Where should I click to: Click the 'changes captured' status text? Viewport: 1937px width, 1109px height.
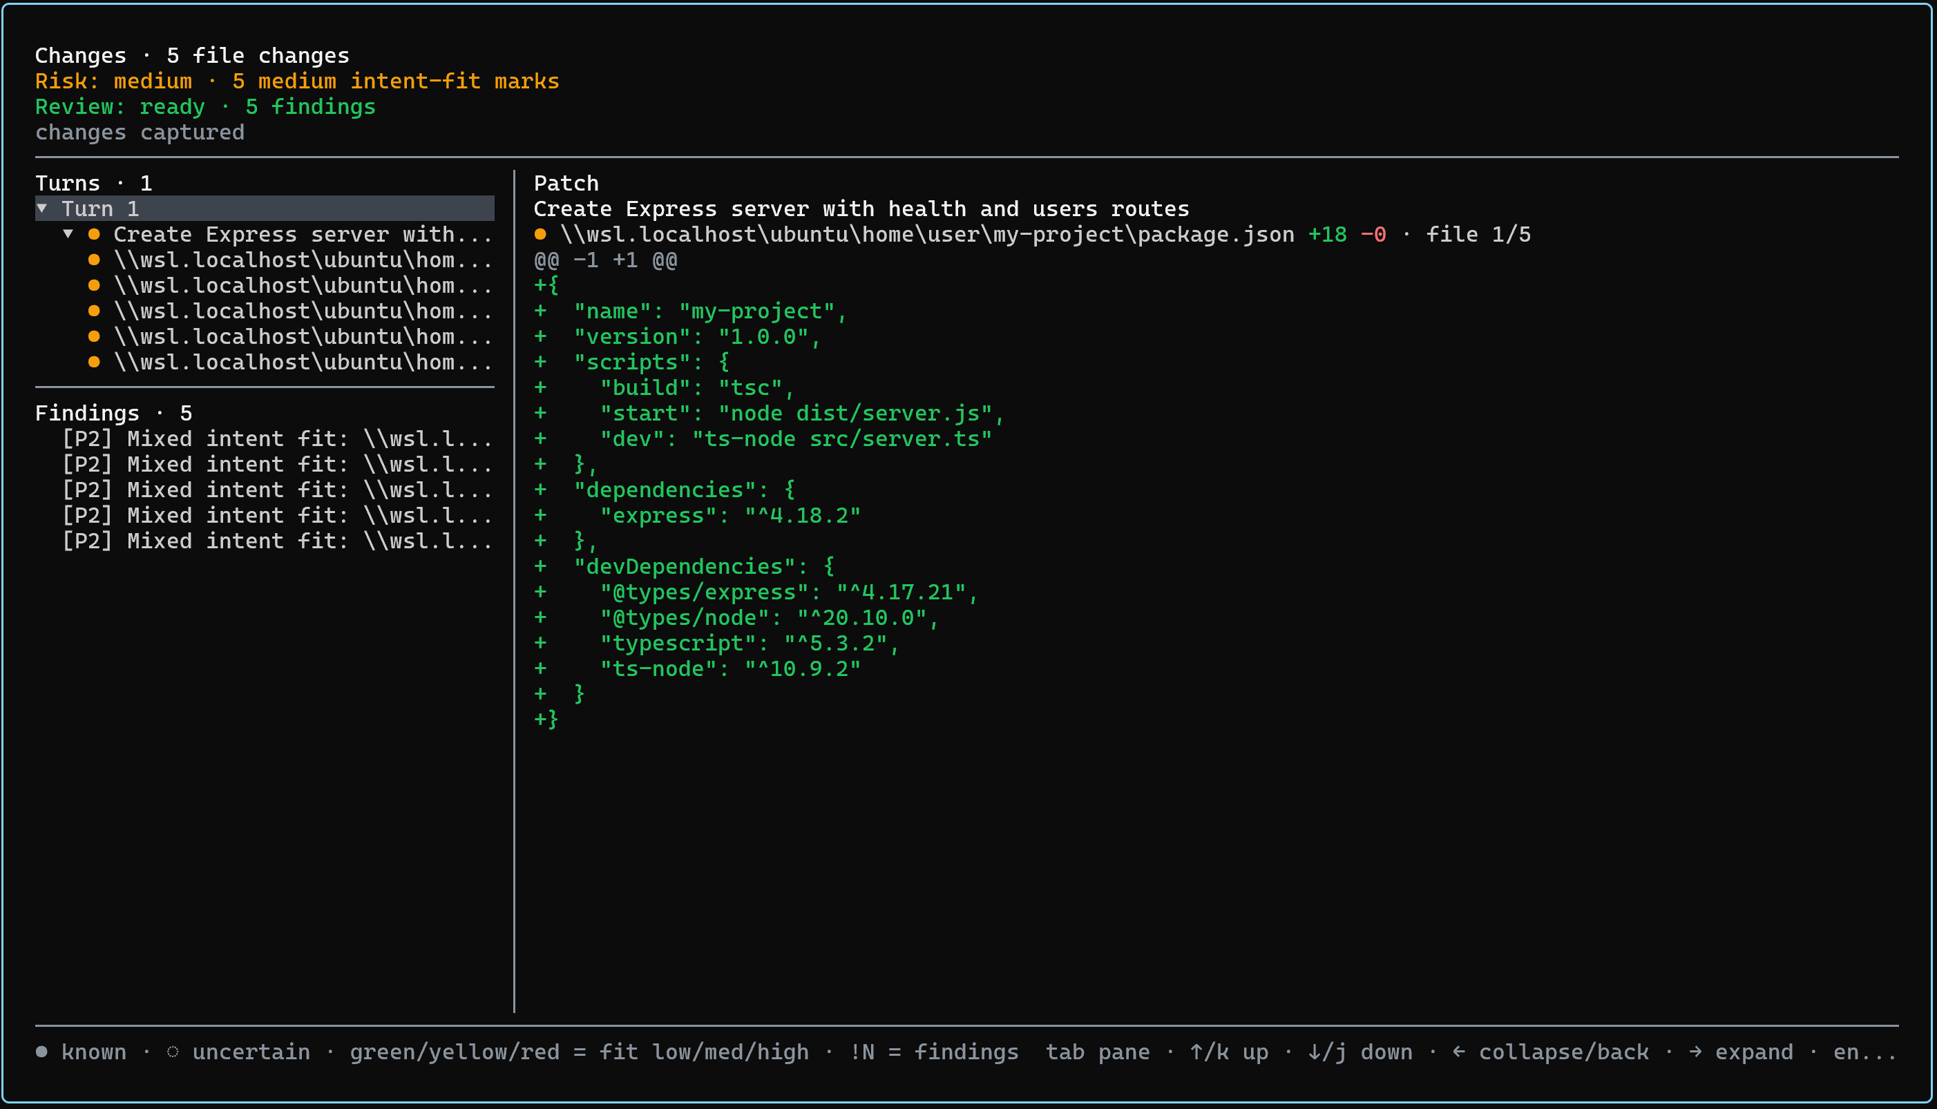pyautogui.click(x=140, y=133)
